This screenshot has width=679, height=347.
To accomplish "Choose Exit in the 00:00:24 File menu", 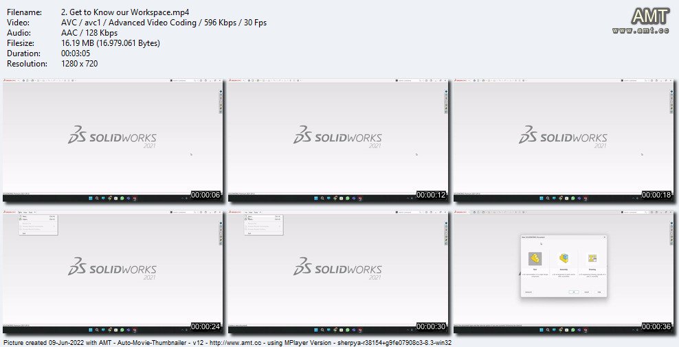I will 37,233.
